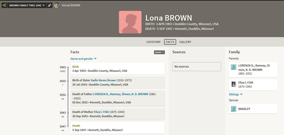Open the Sadie Renee Brown link
284x135 pixels.
pos(103,80)
